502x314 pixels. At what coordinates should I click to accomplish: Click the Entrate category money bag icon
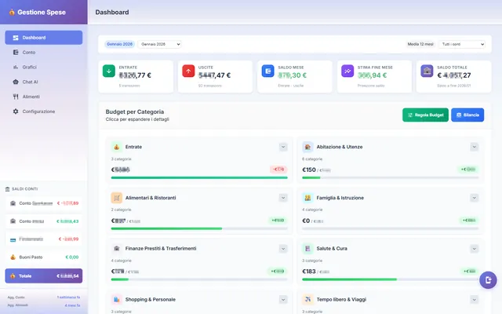pyautogui.click(x=117, y=147)
